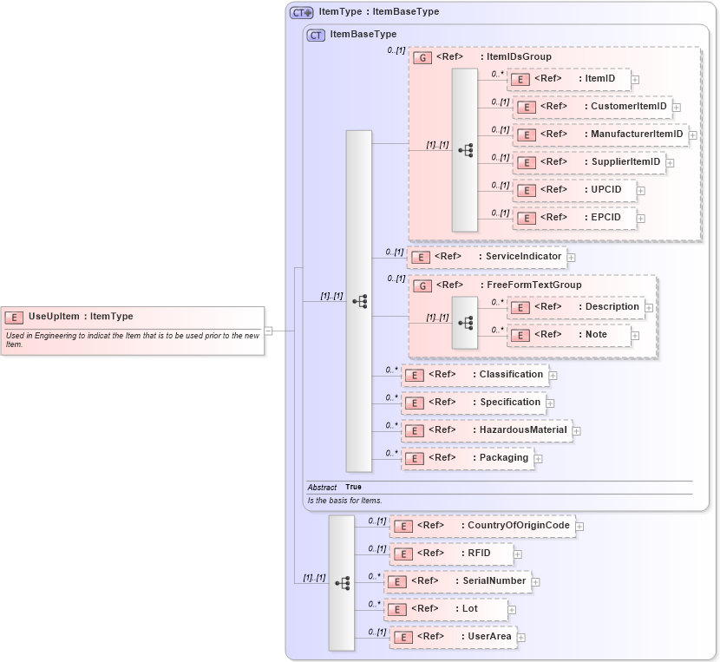Image resolution: width=720 pixels, height=662 pixels.
Task: Click the sequence compositor of the bottom [1]..[1] group
Action: [342, 581]
